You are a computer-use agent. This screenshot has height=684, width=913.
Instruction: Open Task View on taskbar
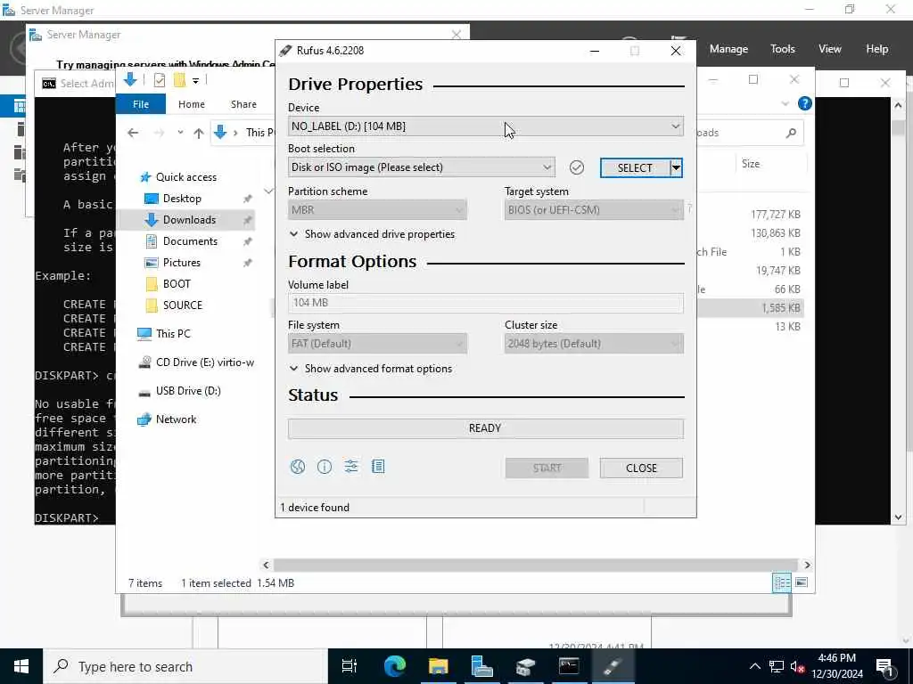coord(350,666)
